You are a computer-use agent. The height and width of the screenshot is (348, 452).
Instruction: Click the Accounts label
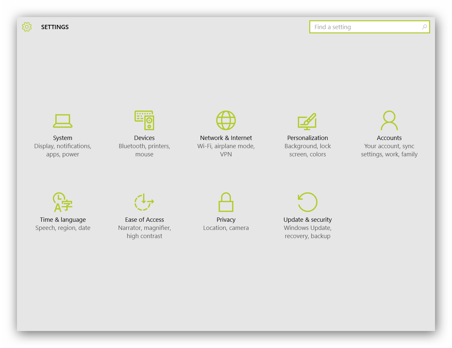(x=389, y=138)
